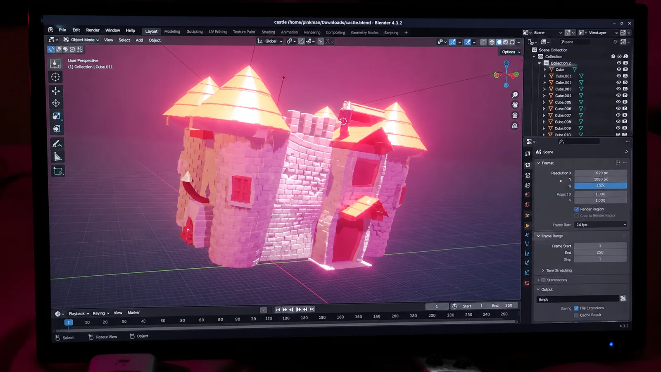Switch to the Shading workspace tab

pyautogui.click(x=268, y=32)
